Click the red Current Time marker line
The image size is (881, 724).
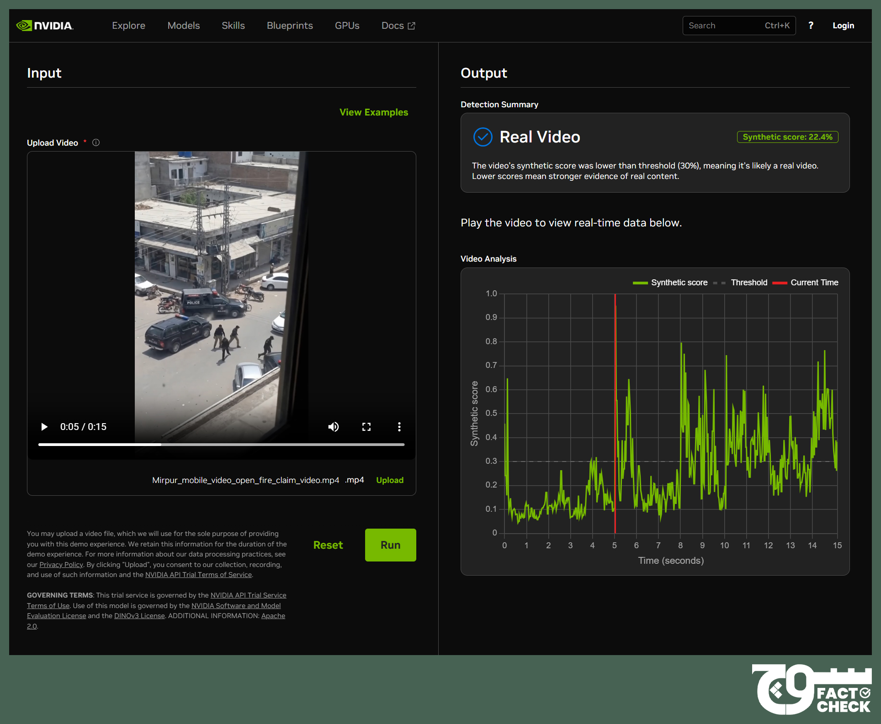pyautogui.click(x=615, y=413)
